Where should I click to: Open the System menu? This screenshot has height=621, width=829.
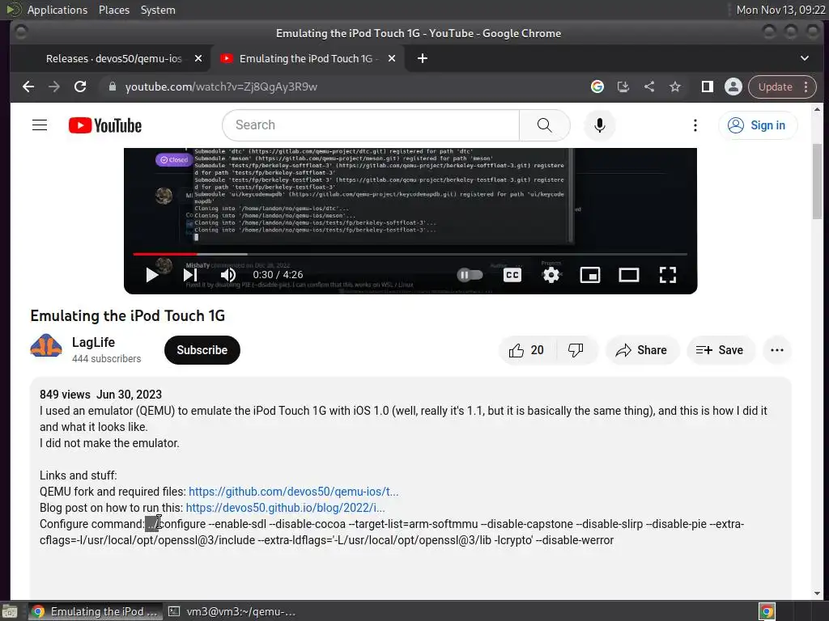[x=158, y=10]
